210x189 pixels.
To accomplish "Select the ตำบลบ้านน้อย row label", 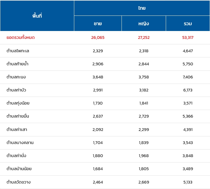I will 19,169.
